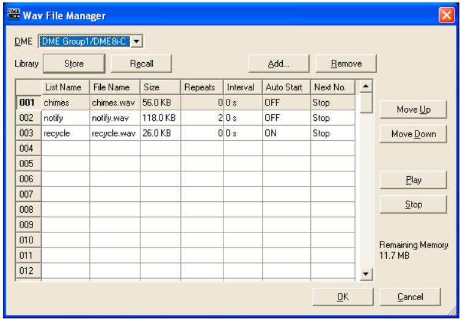Image resolution: width=460 pixels, height=319 pixels.
Task: Select row header 009
Action: pyautogui.click(x=29, y=225)
